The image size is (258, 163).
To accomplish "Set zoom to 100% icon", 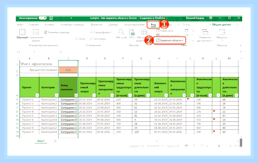I will coord(132,32).
